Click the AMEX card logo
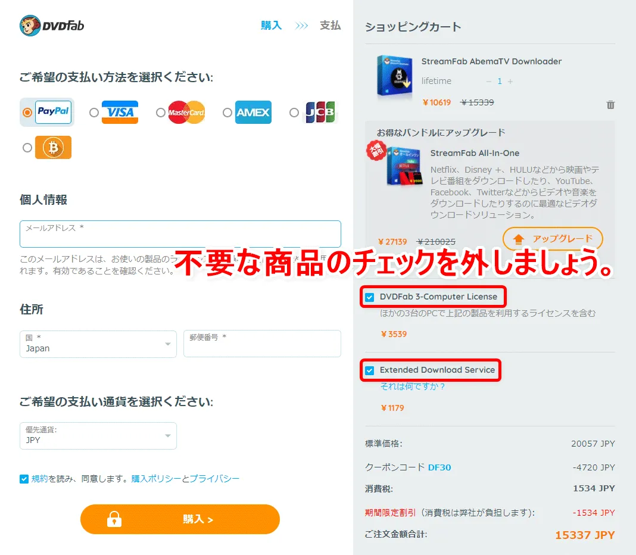Image resolution: width=636 pixels, height=555 pixels. point(253,112)
